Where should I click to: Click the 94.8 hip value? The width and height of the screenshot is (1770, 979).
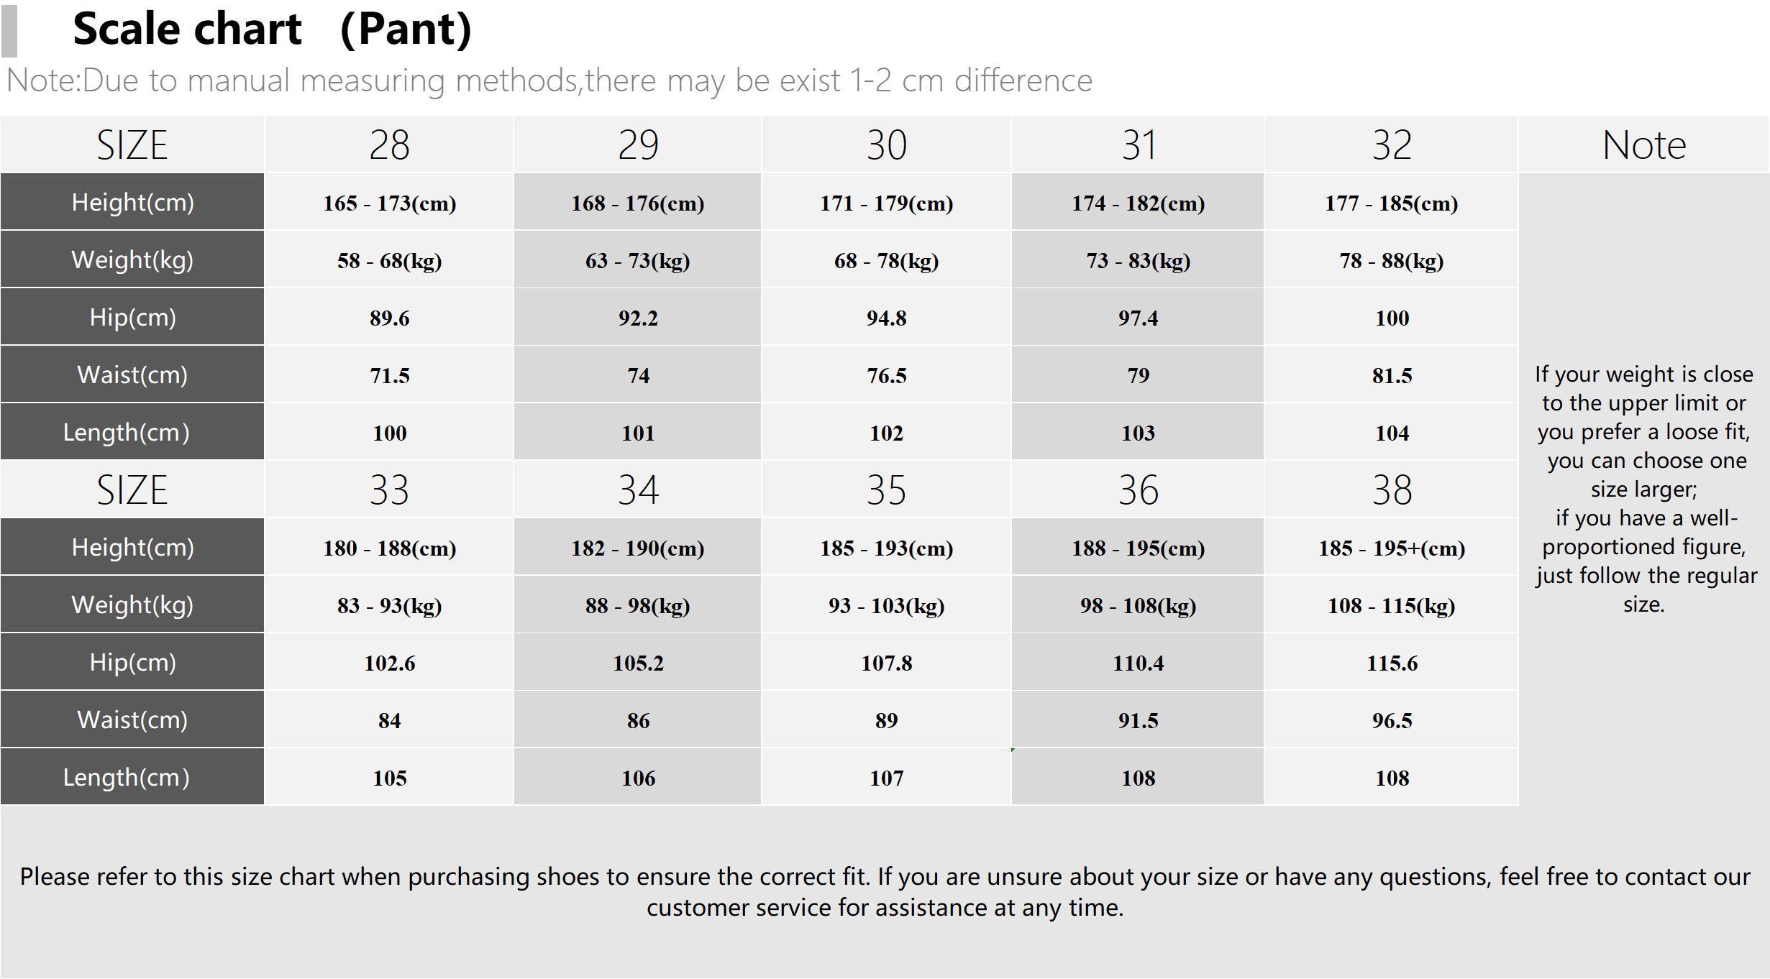pos(886,318)
